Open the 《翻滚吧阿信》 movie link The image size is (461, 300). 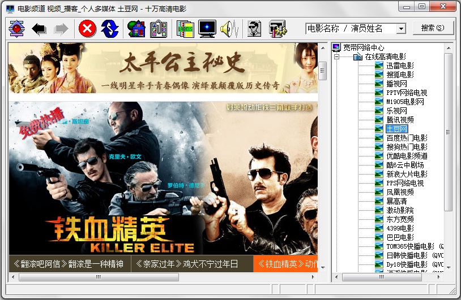[x=68, y=263]
